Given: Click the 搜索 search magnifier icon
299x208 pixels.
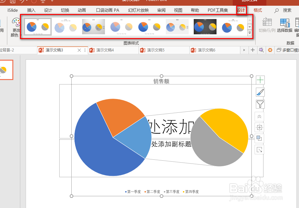Looking at the screenshot, I should point(276,10).
